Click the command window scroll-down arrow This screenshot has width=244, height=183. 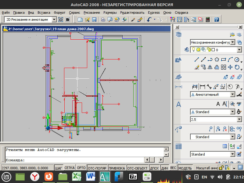coord(166,155)
